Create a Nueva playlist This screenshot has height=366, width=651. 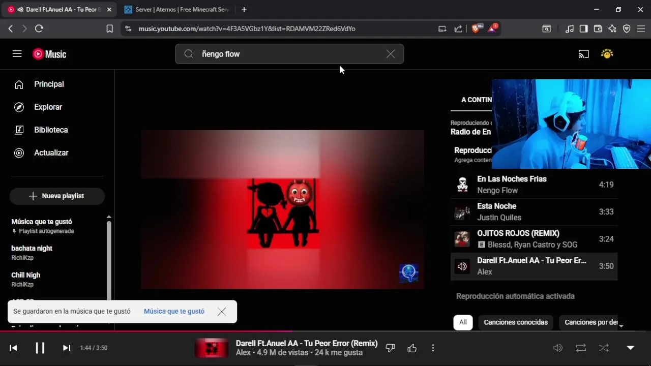(57, 196)
